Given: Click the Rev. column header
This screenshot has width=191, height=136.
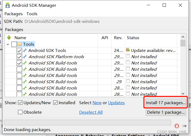Looking at the screenshot, I should pyautogui.click(x=118, y=38).
